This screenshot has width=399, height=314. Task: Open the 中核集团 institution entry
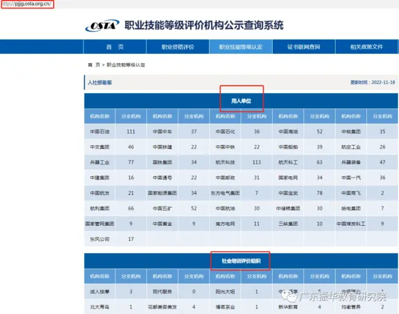coord(351,132)
